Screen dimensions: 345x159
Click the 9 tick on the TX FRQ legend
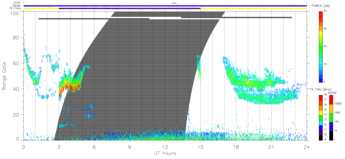point(325,139)
